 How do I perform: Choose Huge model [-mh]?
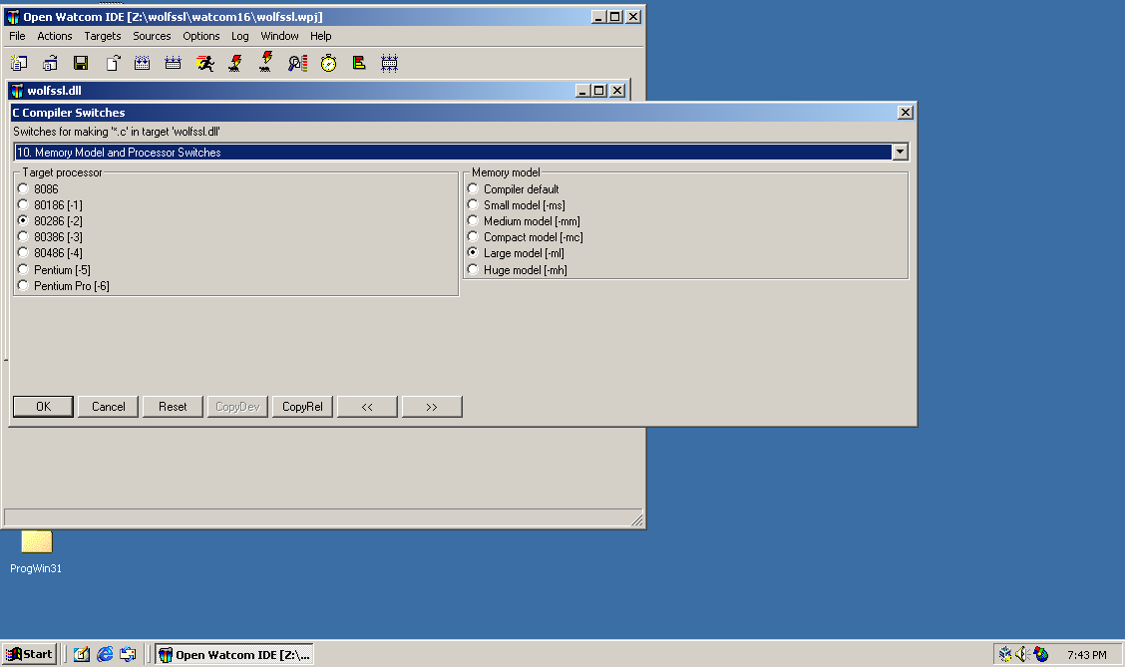tap(518, 269)
